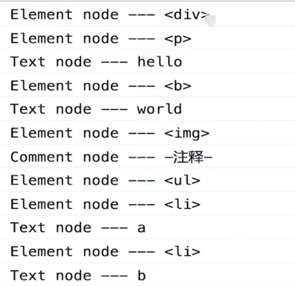Click the <b> tag text

(178, 86)
